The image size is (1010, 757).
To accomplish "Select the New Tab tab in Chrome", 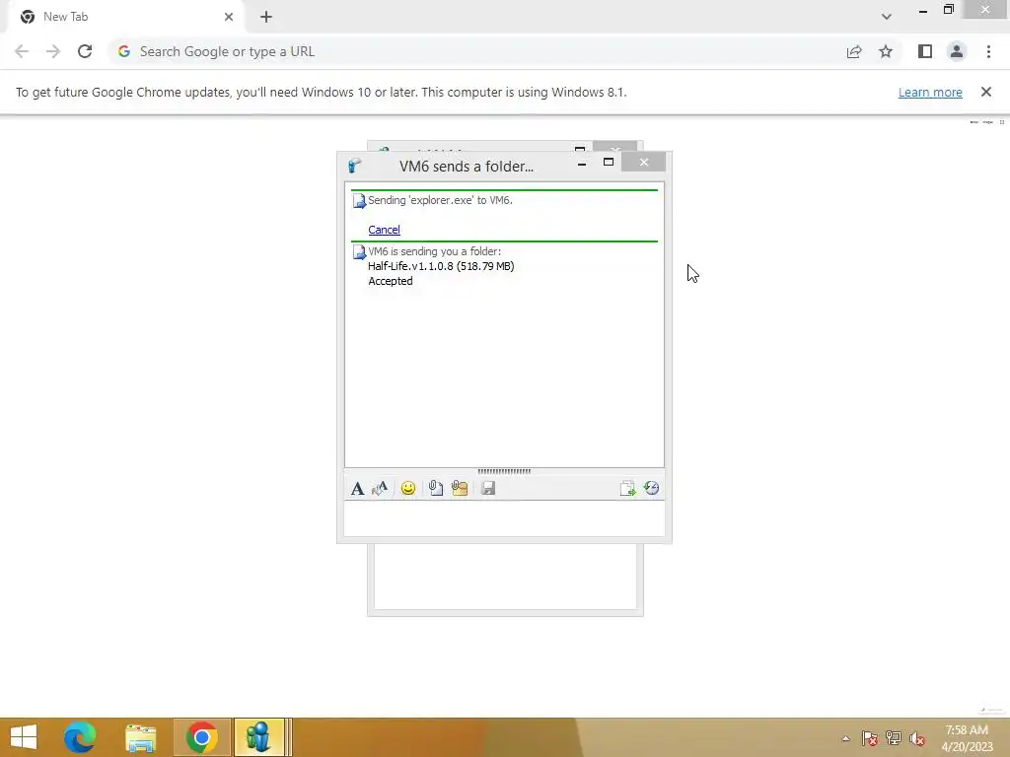I will [x=126, y=17].
